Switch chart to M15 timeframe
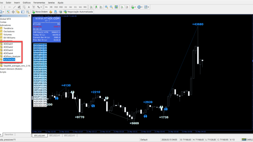 pos(56,7)
